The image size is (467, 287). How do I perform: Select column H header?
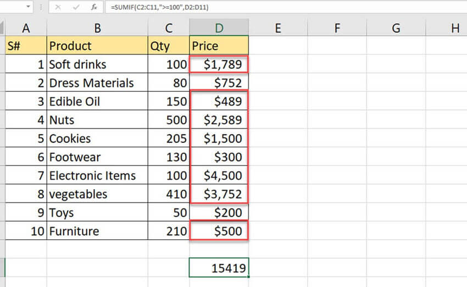(x=454, y=28)
